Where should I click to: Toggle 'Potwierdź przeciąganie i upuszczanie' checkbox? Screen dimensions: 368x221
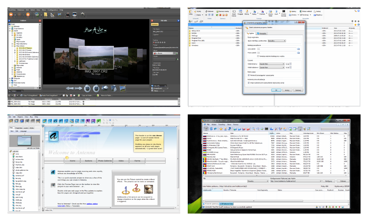[x=249, y=75]
